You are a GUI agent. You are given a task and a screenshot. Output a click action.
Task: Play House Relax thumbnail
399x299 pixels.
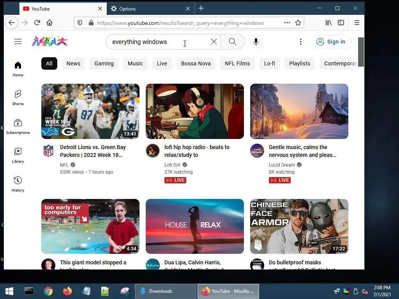[x=195, y=226]
